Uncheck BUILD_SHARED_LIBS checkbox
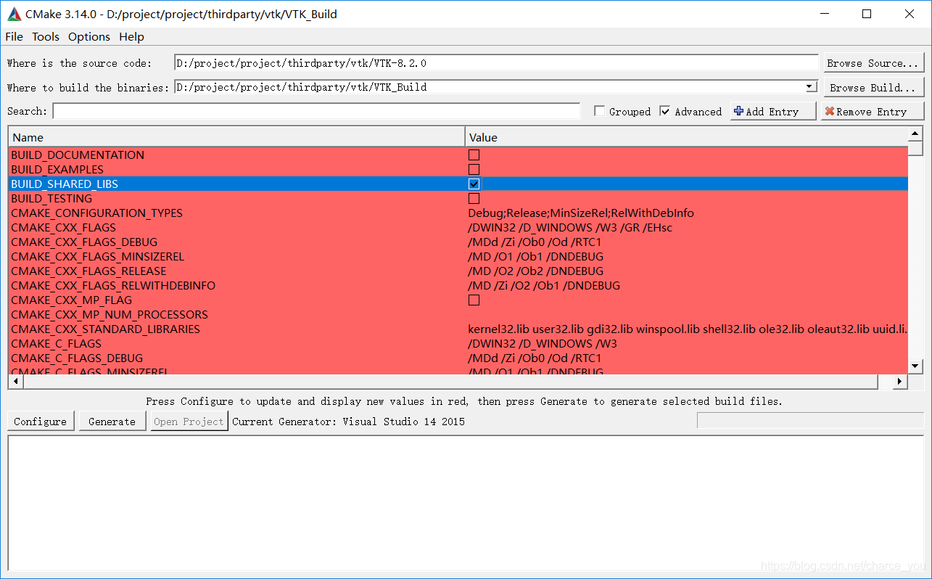The height and width of the screenshot is (579, 932). [474, 184]
